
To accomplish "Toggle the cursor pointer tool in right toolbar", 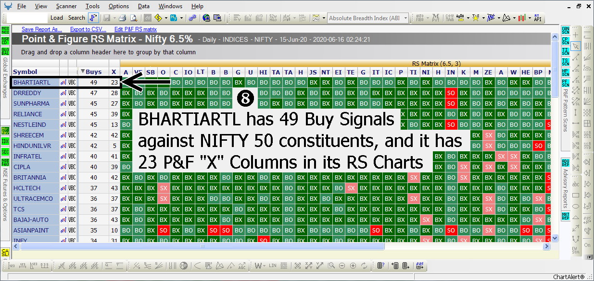I will coord(576,47).
